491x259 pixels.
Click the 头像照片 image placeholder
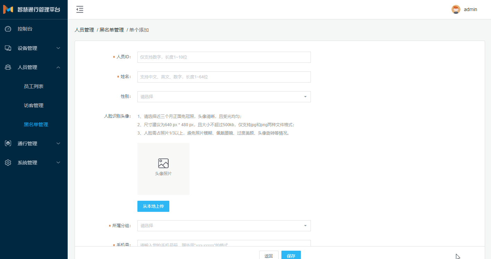click(163, 169)
